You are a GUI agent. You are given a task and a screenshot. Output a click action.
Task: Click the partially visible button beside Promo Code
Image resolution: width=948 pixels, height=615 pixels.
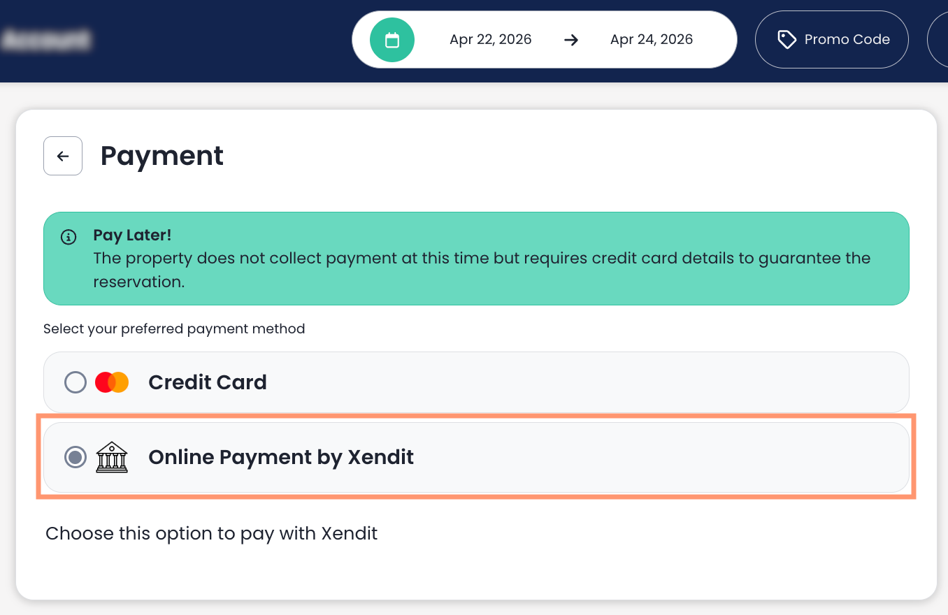point(938,40)
